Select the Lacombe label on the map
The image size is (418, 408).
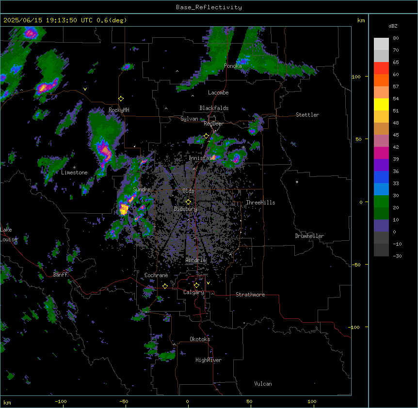[x=218, y=93]
